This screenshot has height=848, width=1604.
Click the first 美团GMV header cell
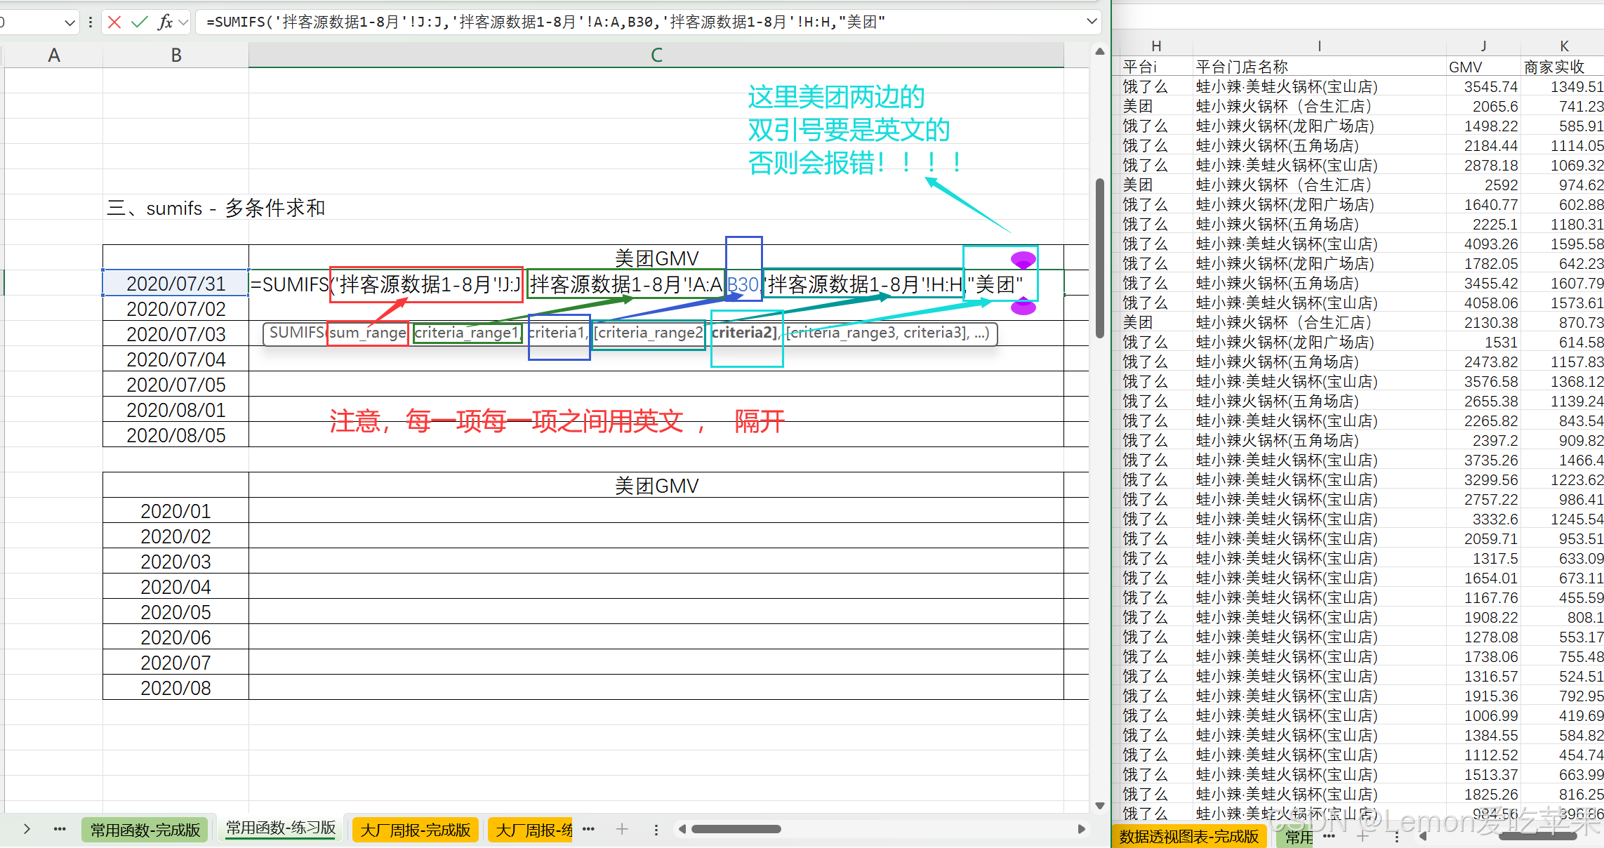pyautogui.click(x=656, y=258)
